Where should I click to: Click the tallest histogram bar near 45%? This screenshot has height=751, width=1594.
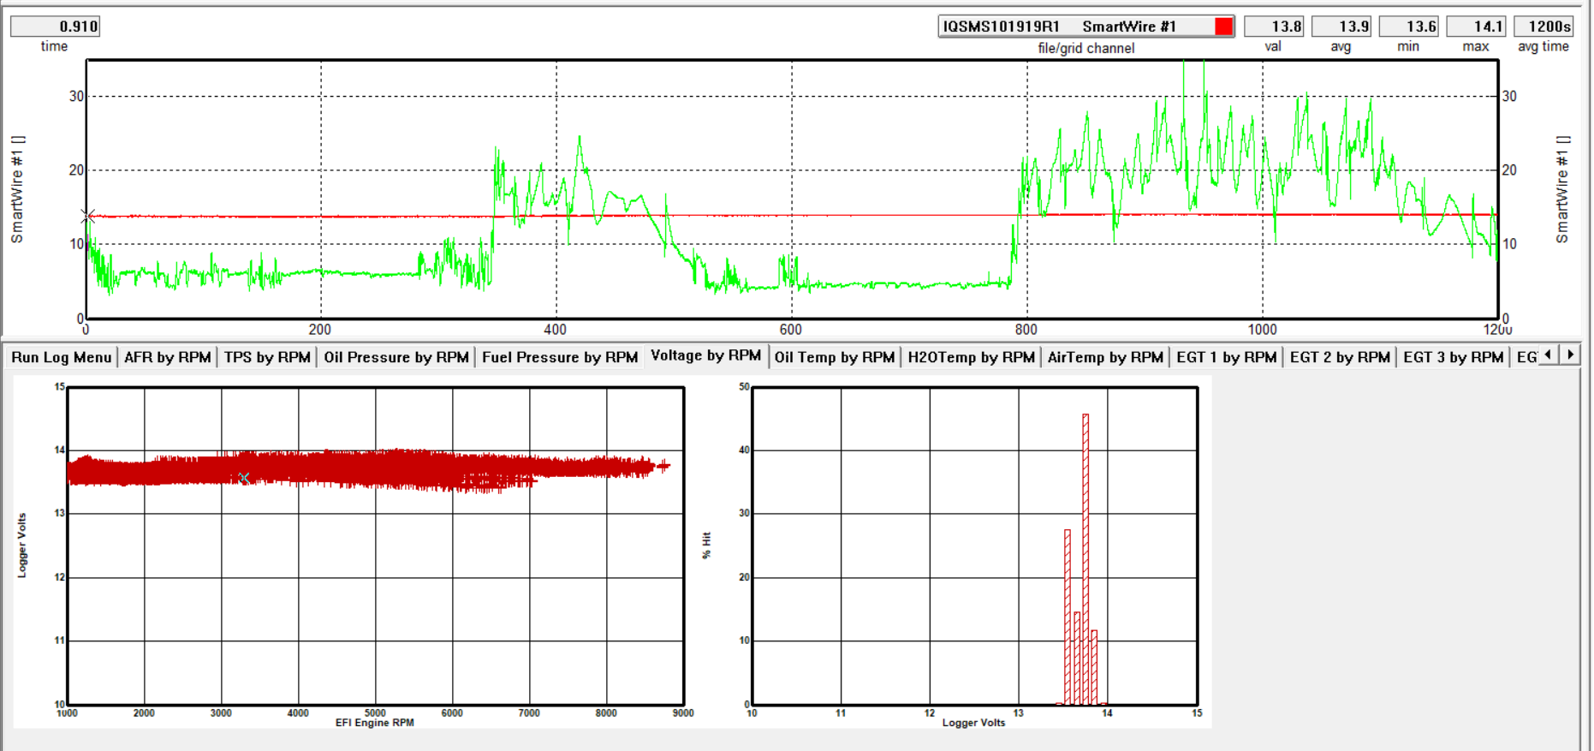pyautogui.click(x=1085, y=559)
